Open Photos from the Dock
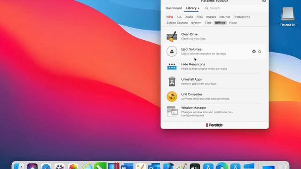301x169 pixels. 73,166
